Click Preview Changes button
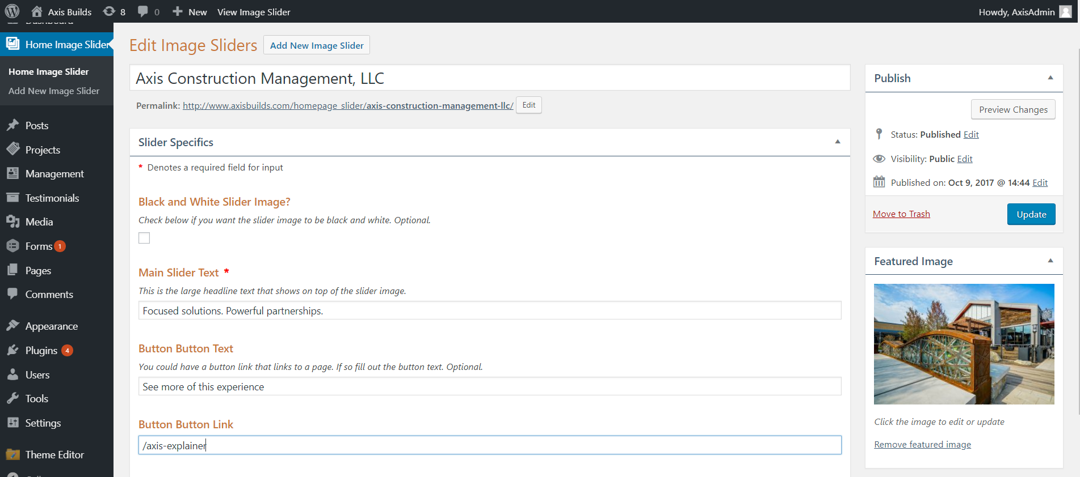The width and height of the screenshot is (1080, 477). [x=1013, y=109]
